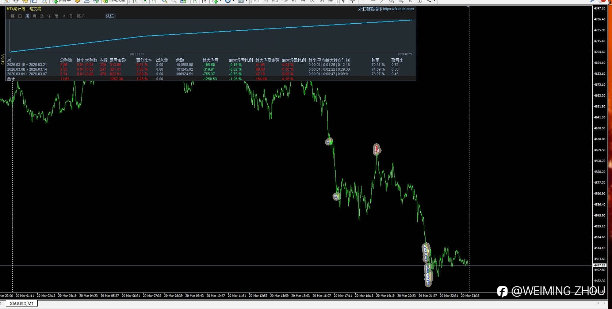Click the 总手数 column header
Image resolution: width=612 pixels, height=309 pixels.
(66, 60)
